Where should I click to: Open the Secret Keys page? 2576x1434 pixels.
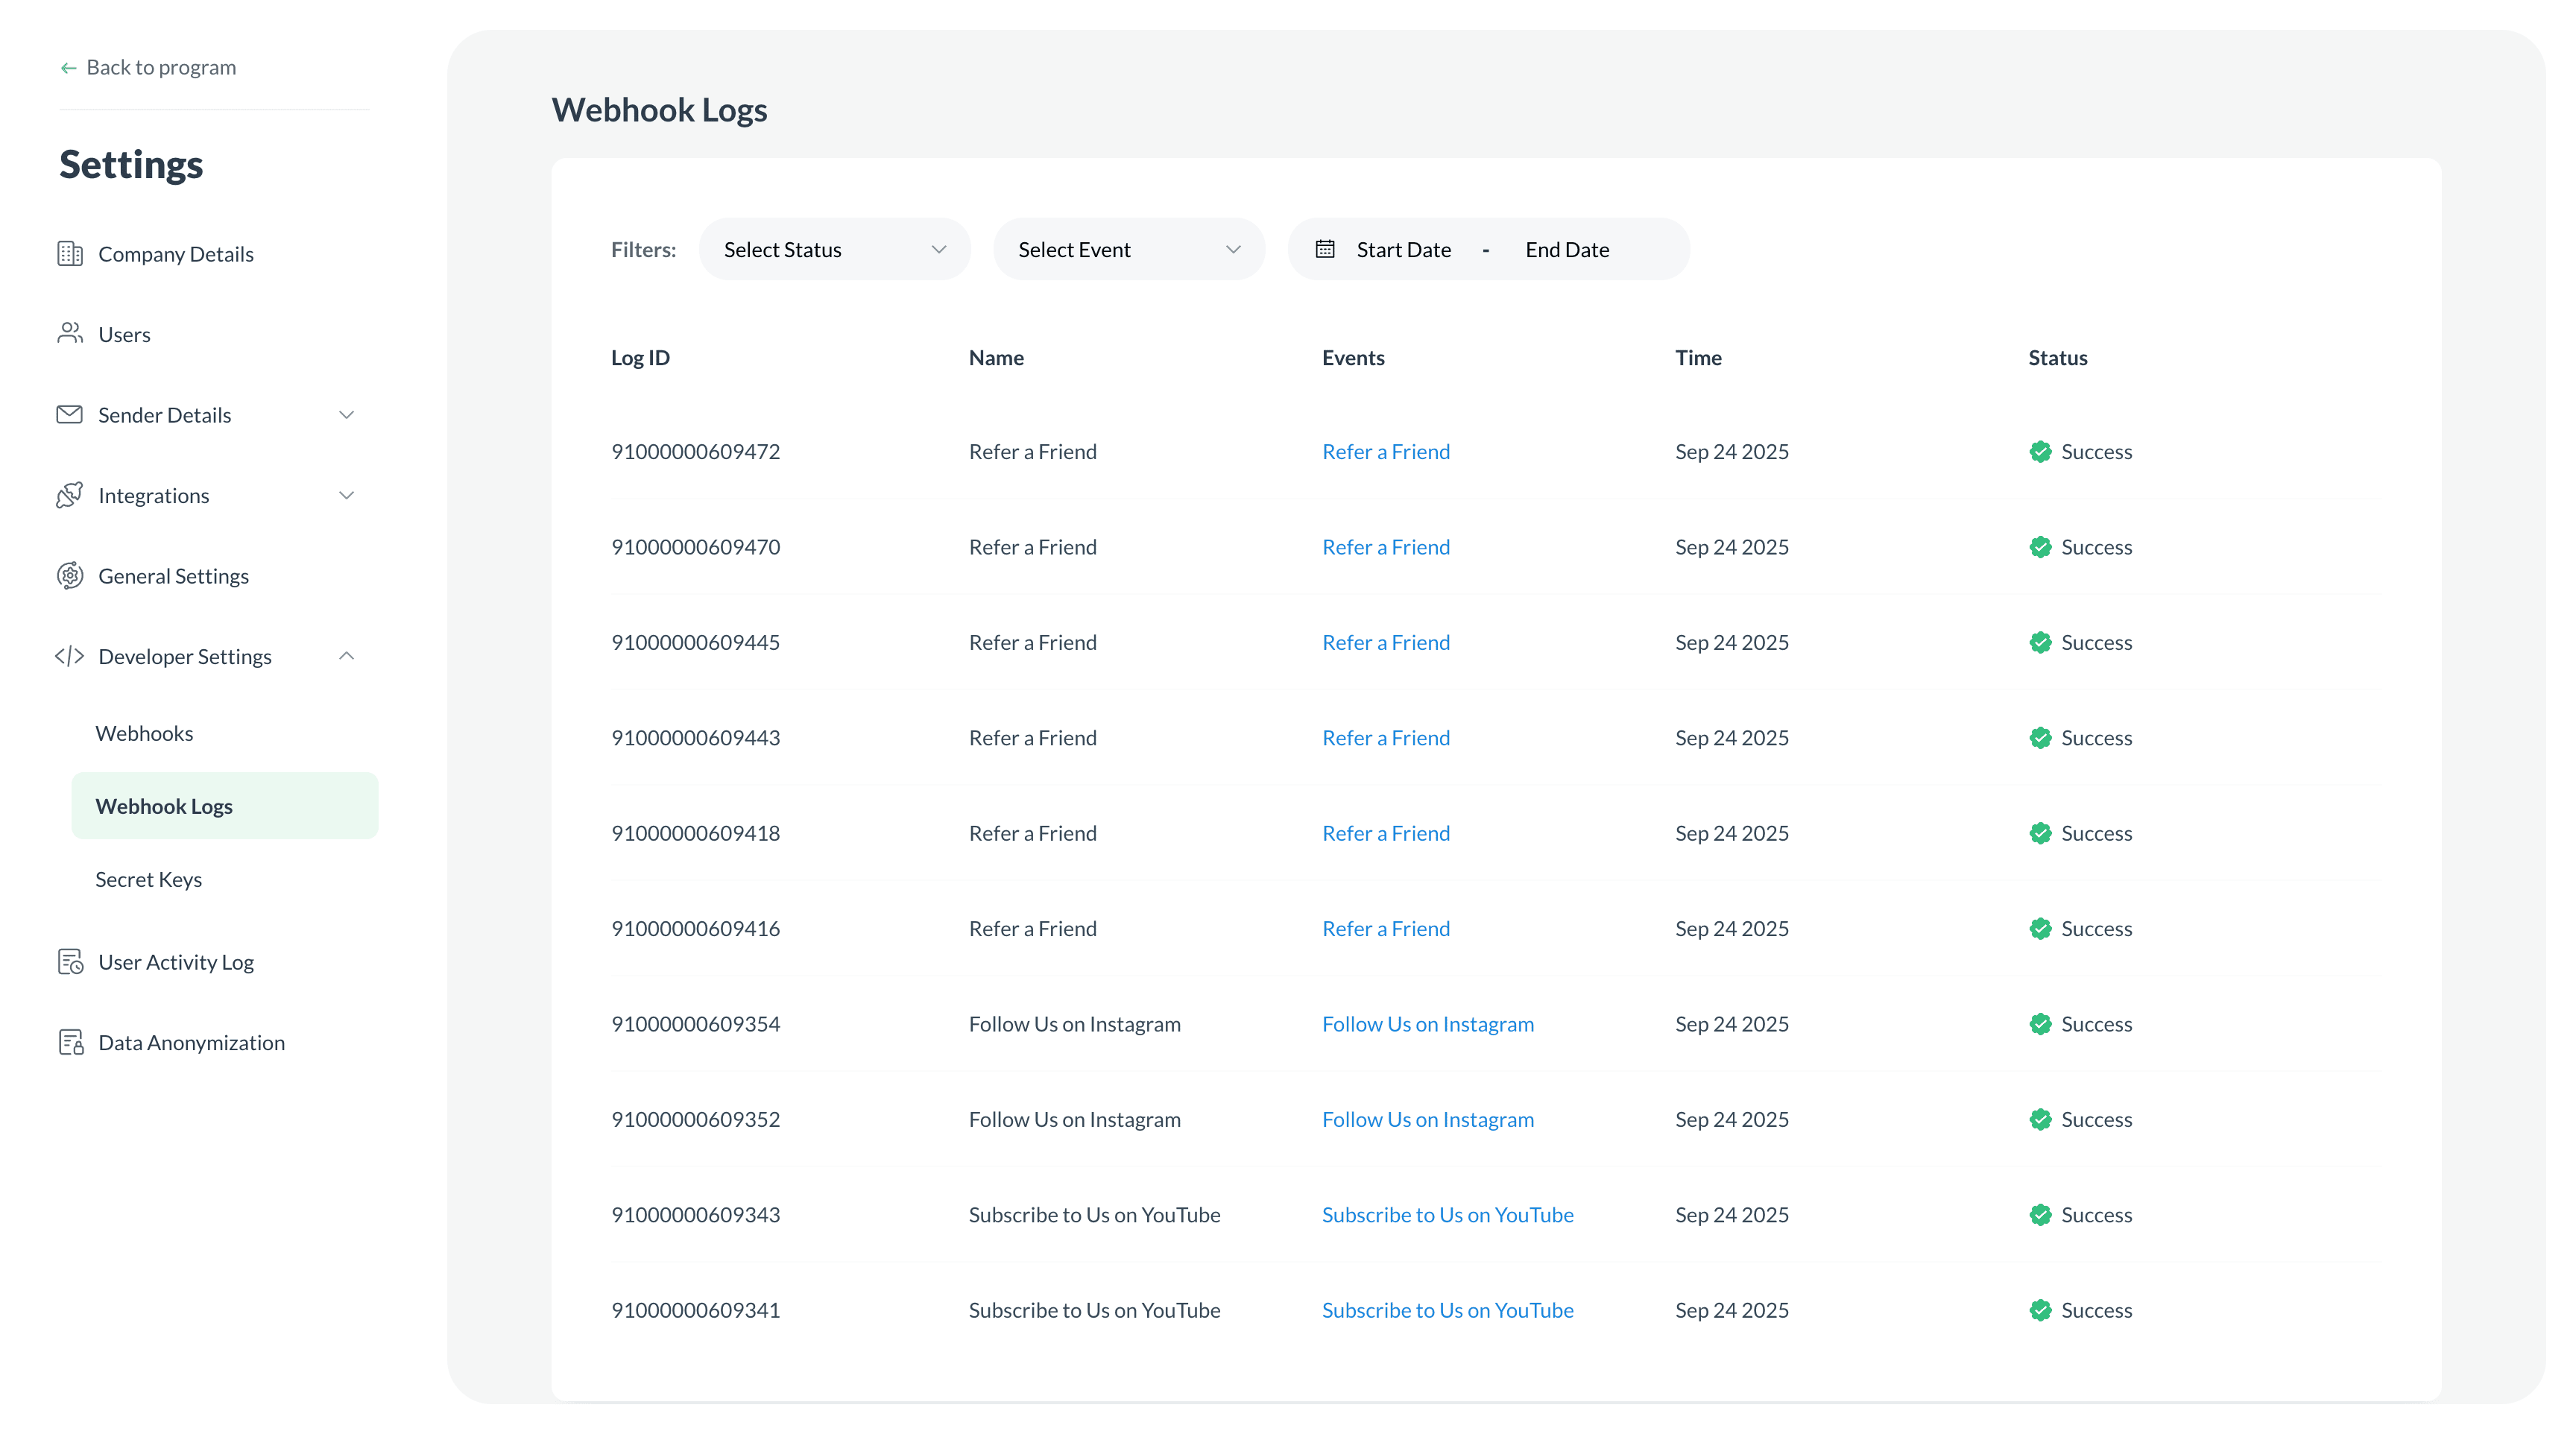(148, 879)
